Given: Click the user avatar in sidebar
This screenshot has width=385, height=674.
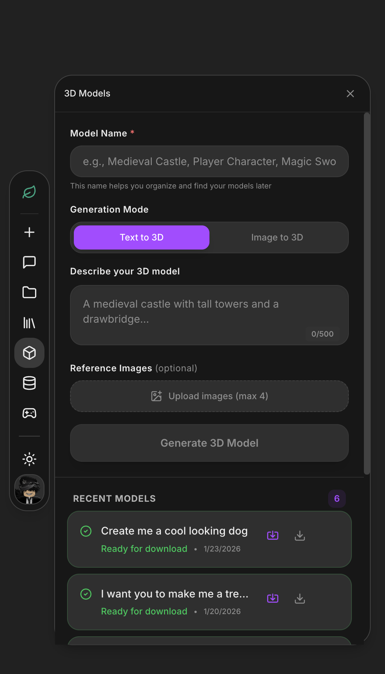Looking at the screenshot, I should [29, 489].
